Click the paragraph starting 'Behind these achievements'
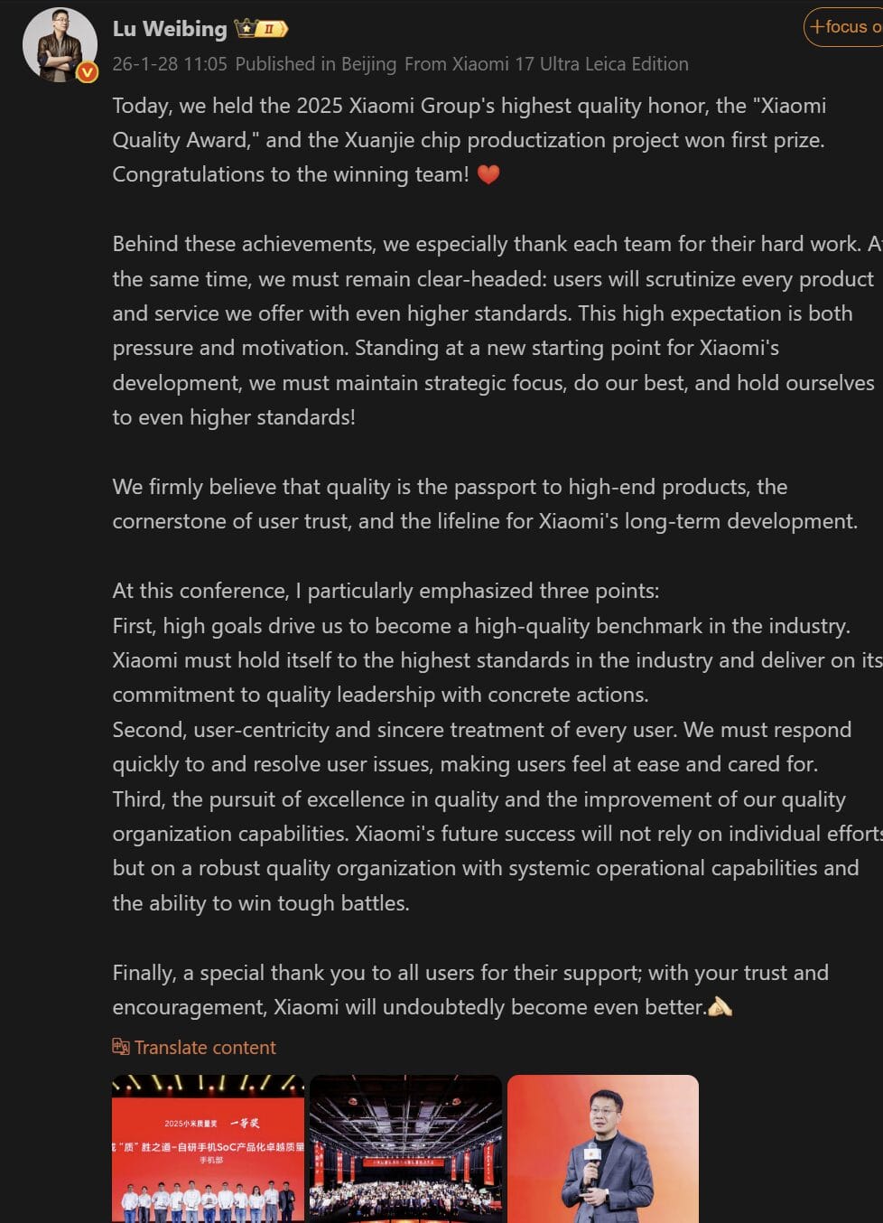Image resolution: width=883 pixels, height=1223 pixels. [x=493, y=331]
